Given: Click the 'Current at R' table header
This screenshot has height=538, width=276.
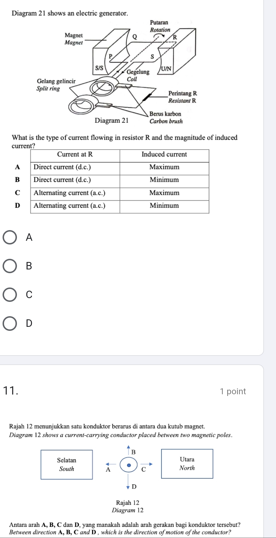Looking at the screenshot, I should 75,154.
